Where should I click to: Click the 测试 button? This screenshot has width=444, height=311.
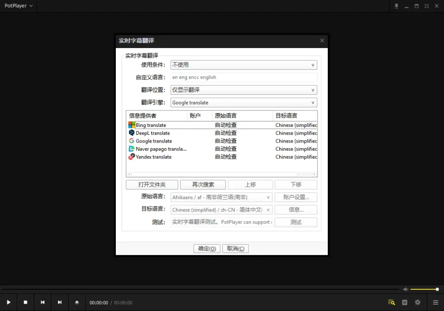point(296,222)
